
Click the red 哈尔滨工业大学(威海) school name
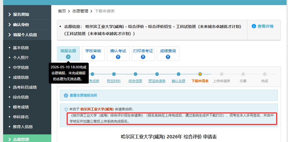pos(97,109)
